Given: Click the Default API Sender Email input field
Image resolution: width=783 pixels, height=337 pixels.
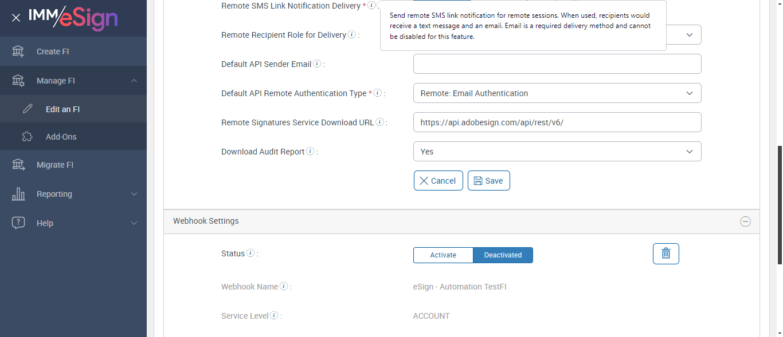Looking at the screenshot, I should (557, 64).
